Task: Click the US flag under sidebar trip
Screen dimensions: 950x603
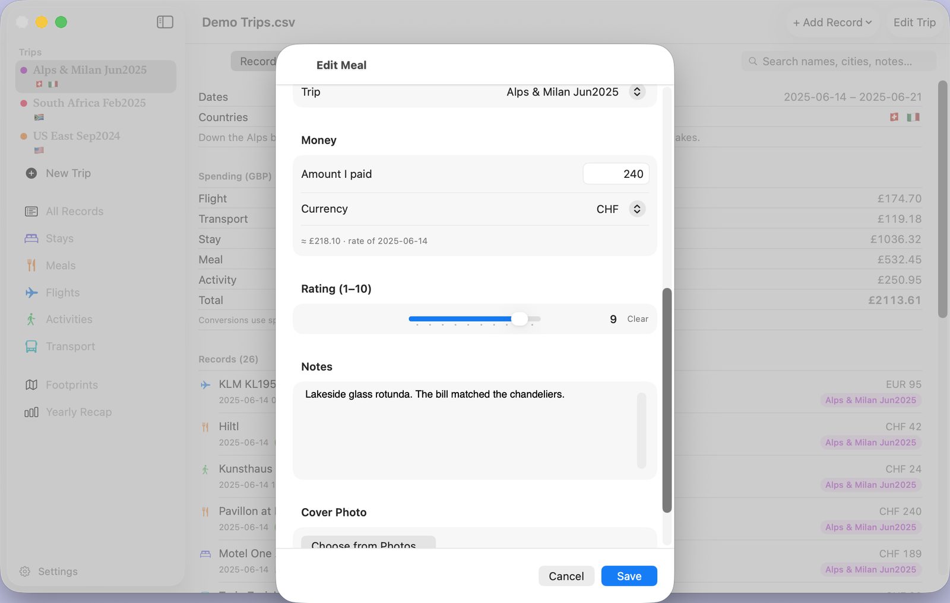Action: tap(39, 151)
